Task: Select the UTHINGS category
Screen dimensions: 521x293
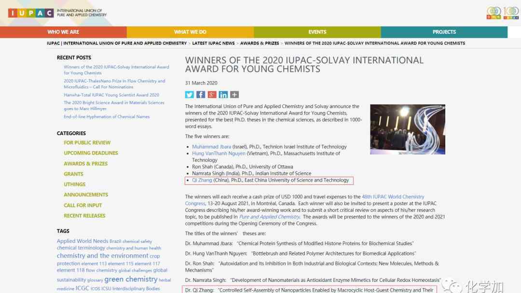Action: [74, 184]
